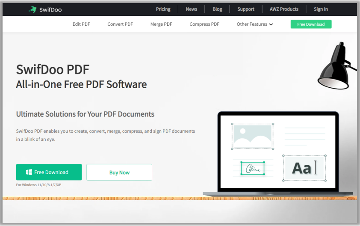Open Compress PDF feature
Image resolution: width=360 pixels, height=226 pixels.
tap(204, 24)
